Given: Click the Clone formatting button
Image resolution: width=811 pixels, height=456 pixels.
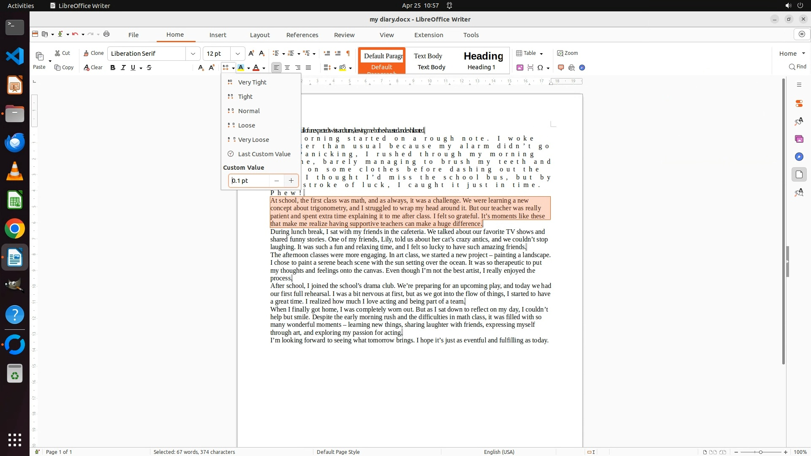Looking at the screenshot, I should (93, 53).
